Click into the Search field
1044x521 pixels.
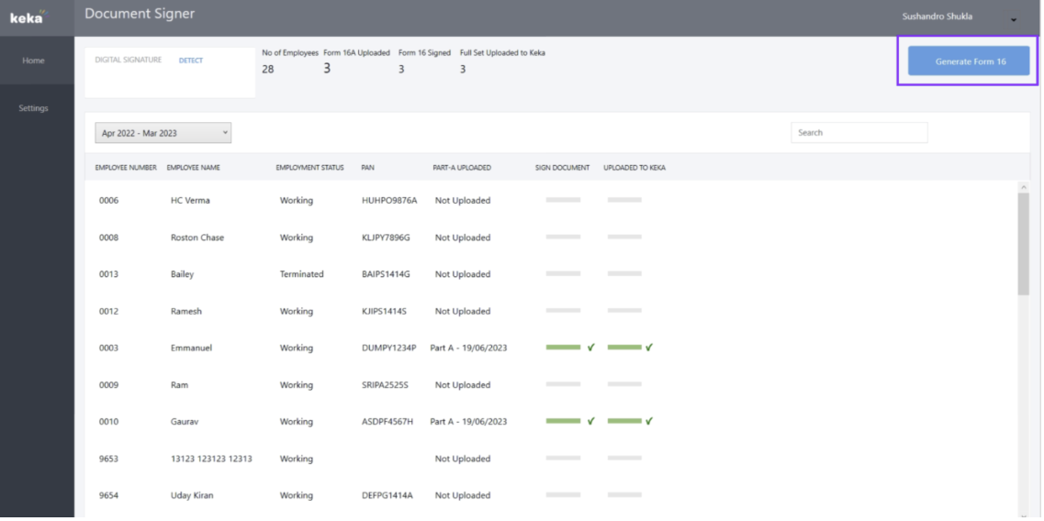(x=859, y=133)
